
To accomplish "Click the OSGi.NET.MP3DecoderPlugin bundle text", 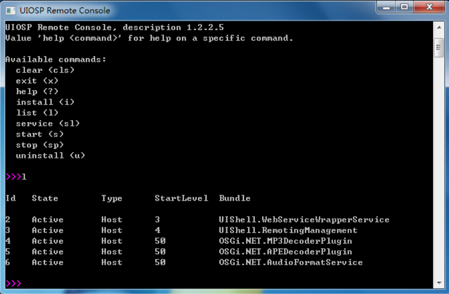I will [x=286, y=241].
